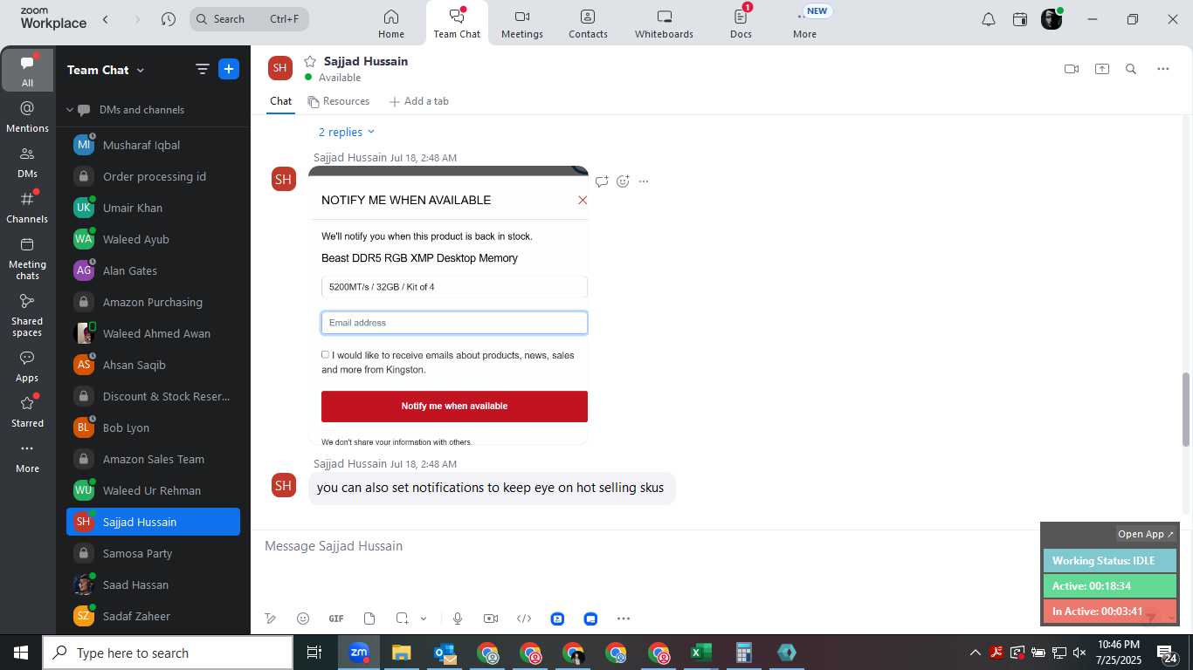Insert code snippet with the code icon
Image resolution: width=1193 pixels, height=670 pixels.
(524, 619)
